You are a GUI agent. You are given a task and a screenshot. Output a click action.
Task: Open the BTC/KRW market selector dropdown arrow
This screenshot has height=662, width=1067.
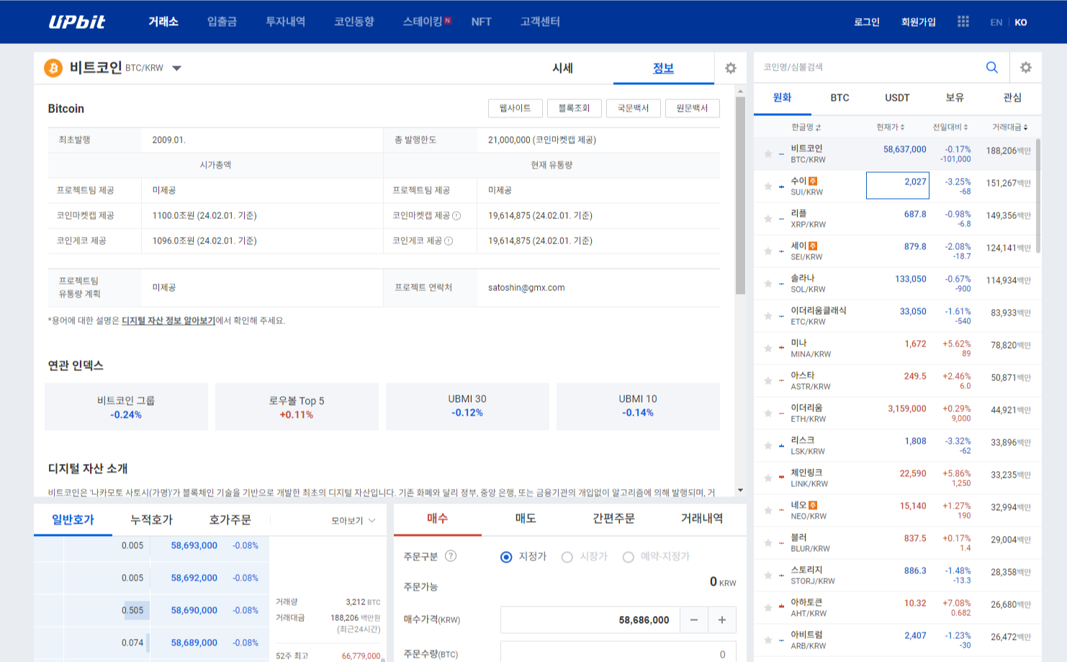177,68
